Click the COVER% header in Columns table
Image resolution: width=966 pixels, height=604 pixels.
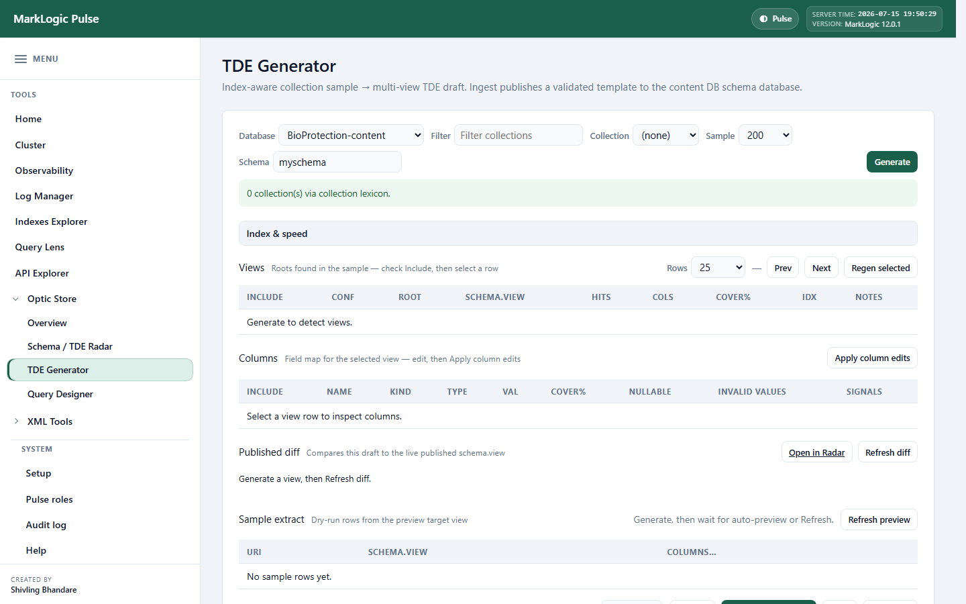[x=568, y=391]
